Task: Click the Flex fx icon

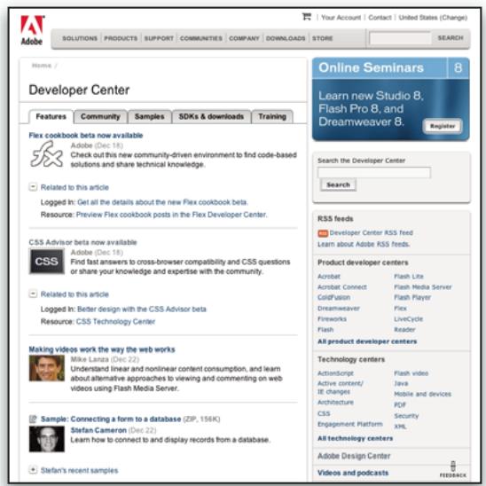Action: click(x=46, y=154)
